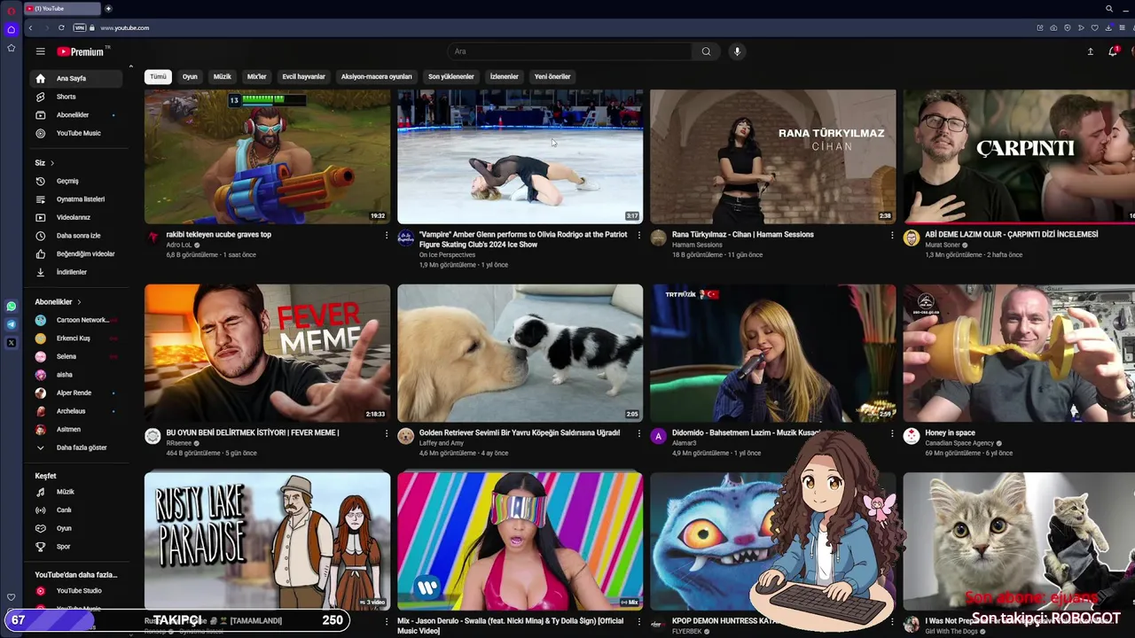The image size is (1135, 638).
Task: Click the tab search magnifier in title bar
Action: (1109, 8)
